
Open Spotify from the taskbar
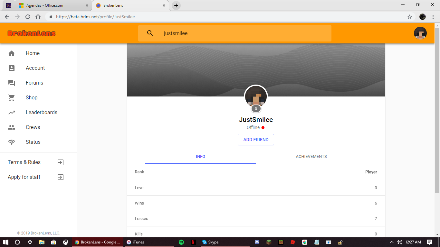[x=181, y=242]
